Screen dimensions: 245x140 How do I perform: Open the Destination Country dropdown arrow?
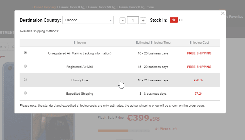111,20
